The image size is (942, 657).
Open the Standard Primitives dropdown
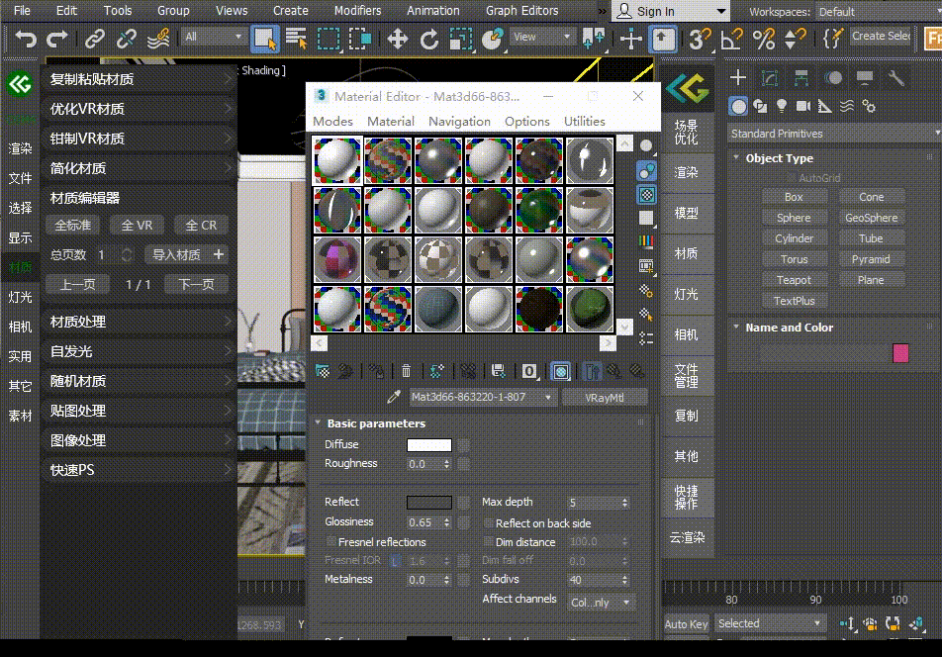coord(833,134)
